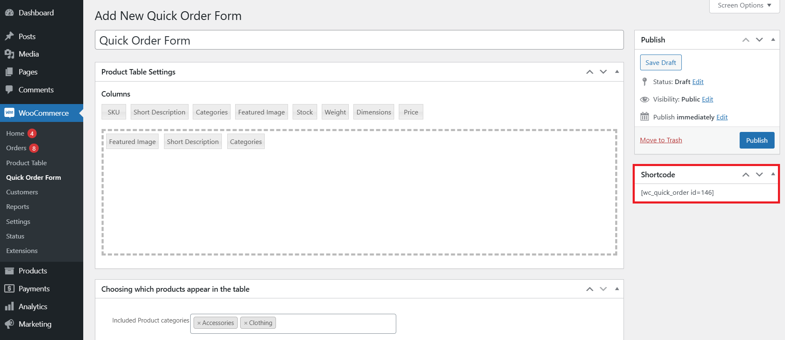Click the Comments speech bubble icon
Screen dimensions: 785x340
coord(9,90)
